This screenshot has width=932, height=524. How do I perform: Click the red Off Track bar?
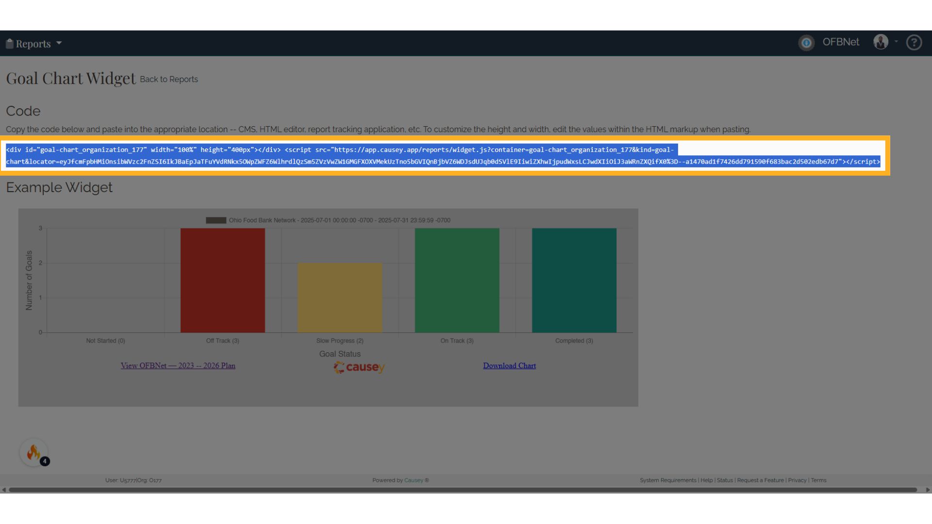pos(223,280)
